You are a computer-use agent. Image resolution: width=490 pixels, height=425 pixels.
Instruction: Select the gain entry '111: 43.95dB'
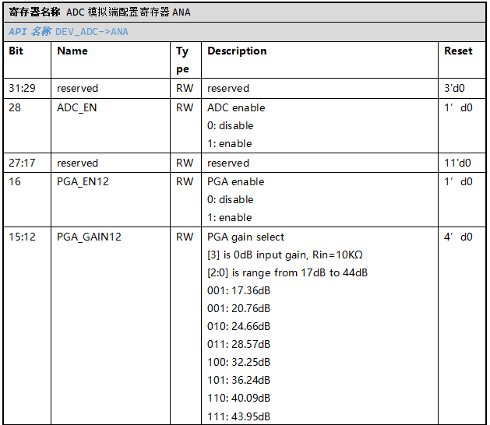[238, 416]
